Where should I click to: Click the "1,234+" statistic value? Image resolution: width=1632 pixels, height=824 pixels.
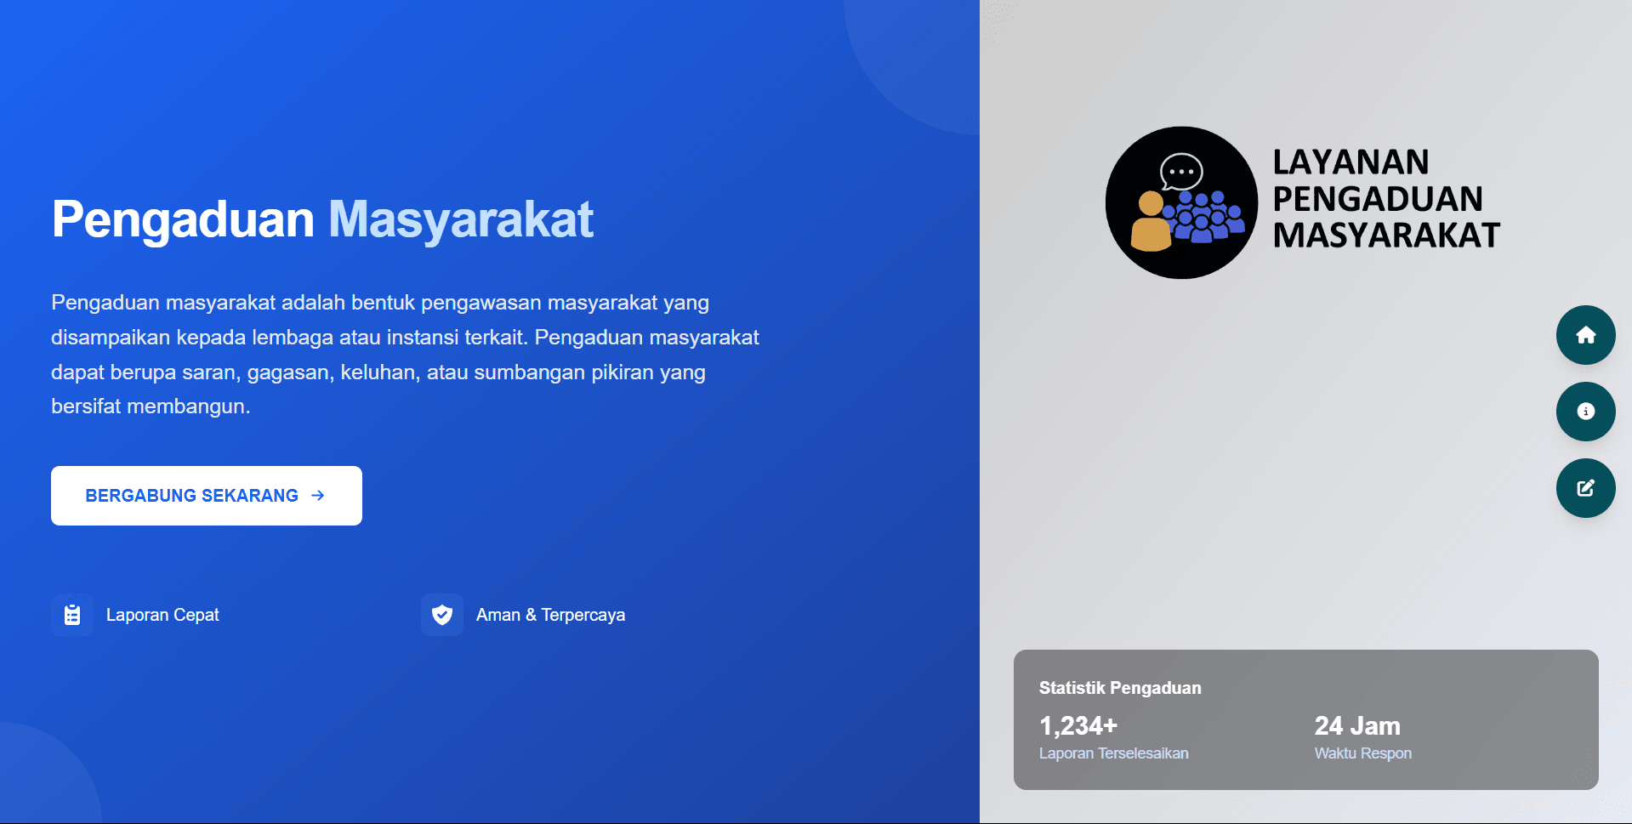click(x=1078, y=725)
